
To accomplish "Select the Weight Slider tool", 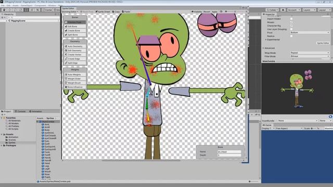I will point(75,78).
